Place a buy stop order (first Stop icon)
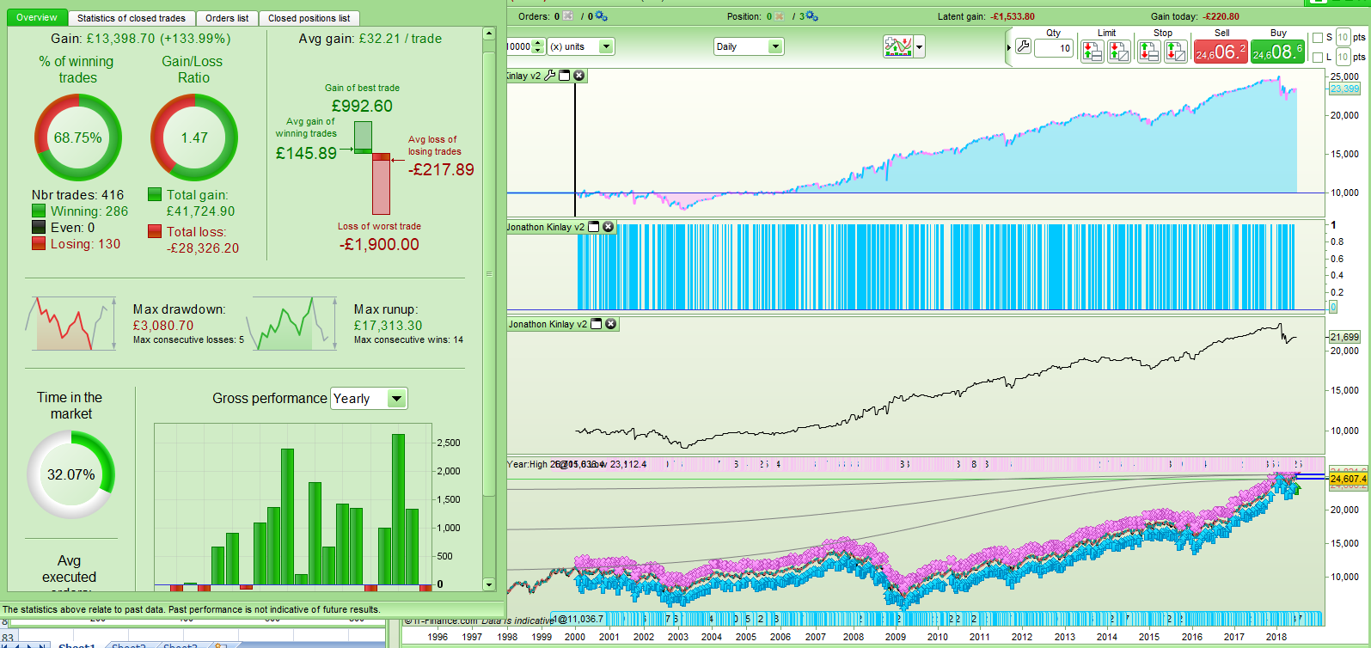 (1148, 52)
